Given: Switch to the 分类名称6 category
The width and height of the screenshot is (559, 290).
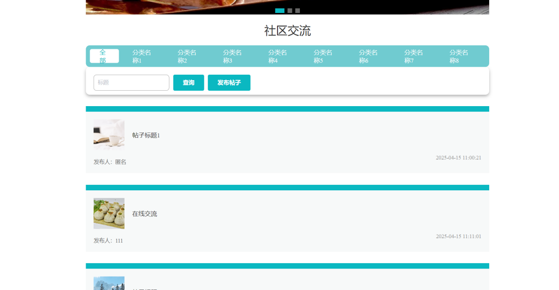Looking at the screenshot, I should (368, 56).
